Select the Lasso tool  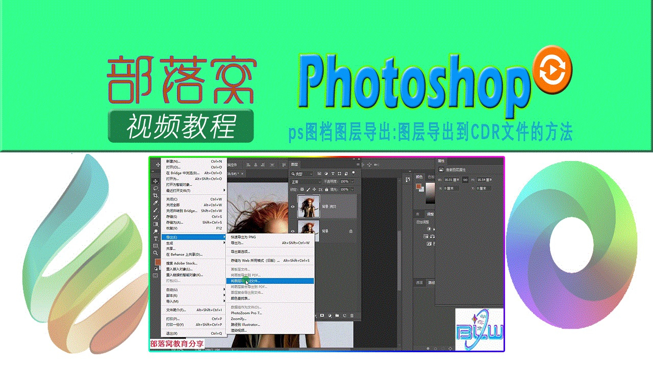pyautogui.click(x=156, y=188)
